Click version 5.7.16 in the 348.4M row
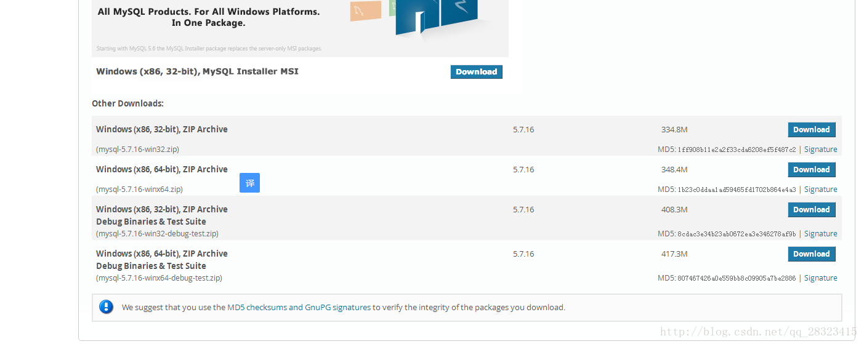This screenshot has width=864, height=344. (x=523, y=170)
